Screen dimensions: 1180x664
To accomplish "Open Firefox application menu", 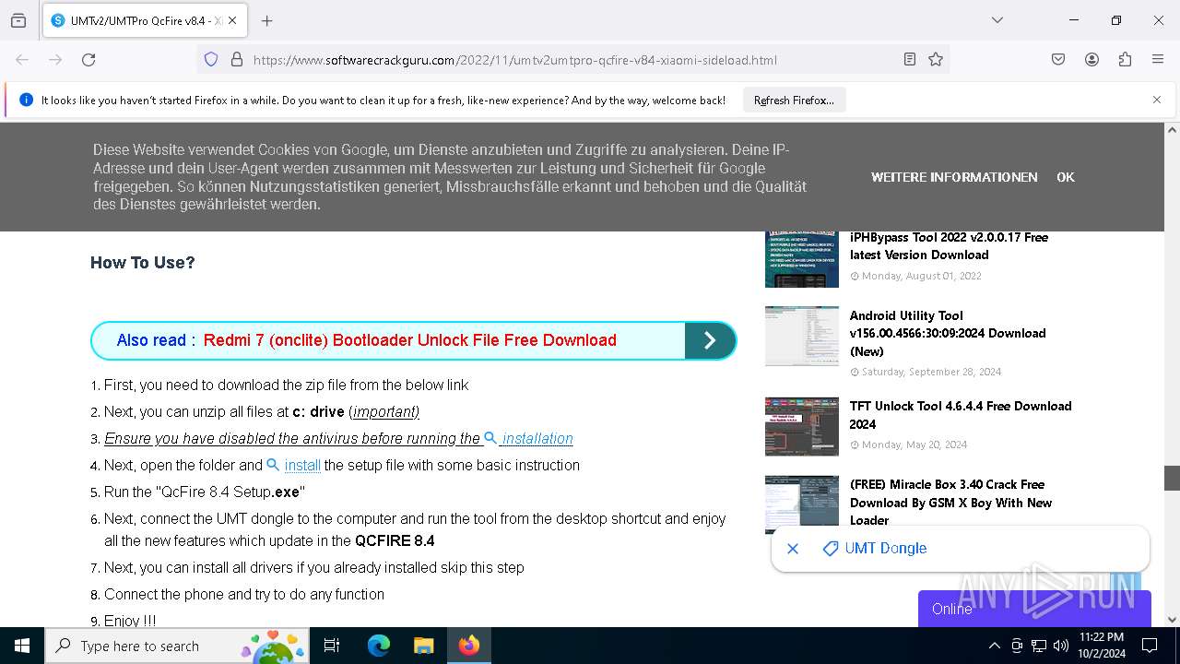I will click(x=1158, y=59).
